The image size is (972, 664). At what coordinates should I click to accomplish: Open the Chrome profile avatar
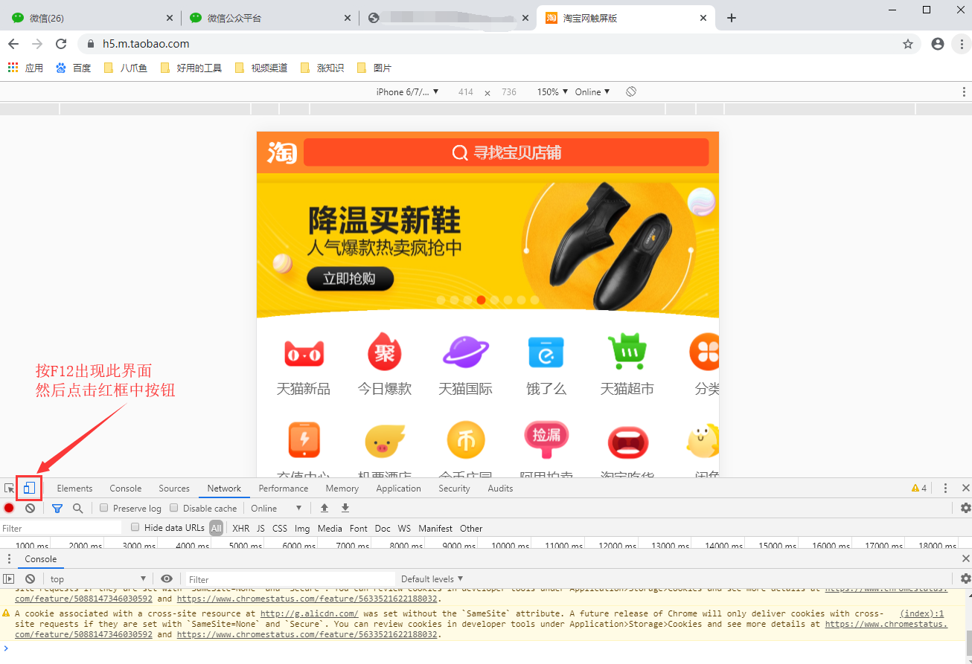pos(938,44)
